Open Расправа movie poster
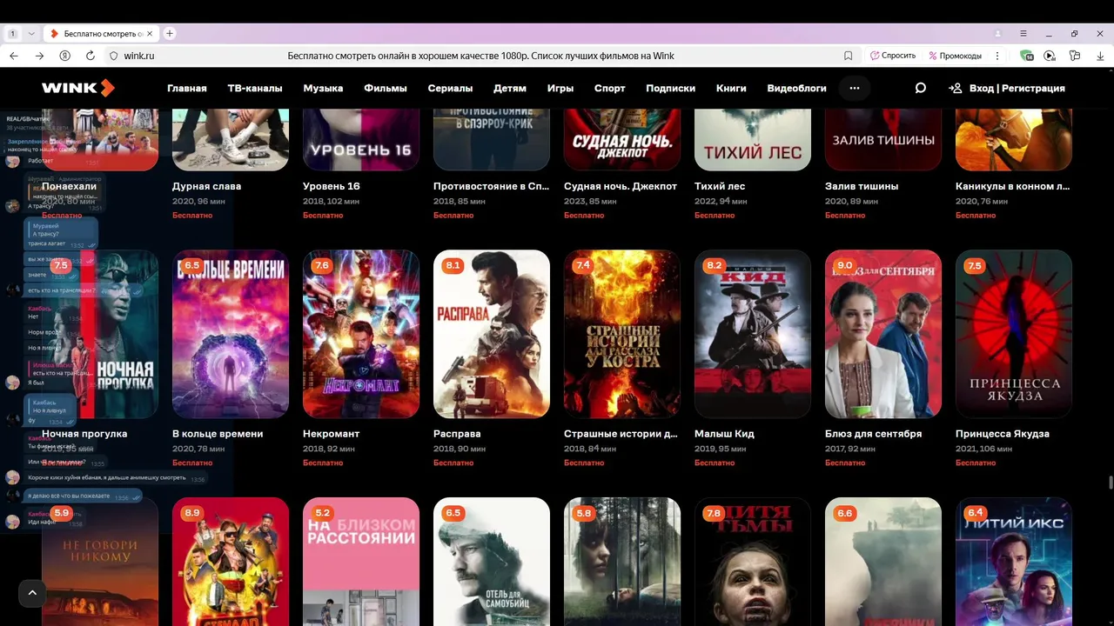Image resolution: width=1114 pixels, height=626 pixels. [x=492, y=334]
